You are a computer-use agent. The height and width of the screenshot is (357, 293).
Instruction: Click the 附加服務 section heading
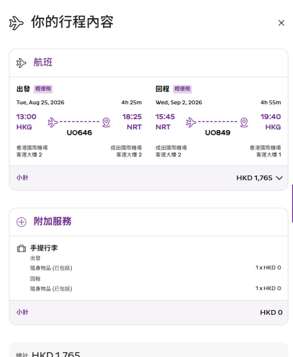coord(52,221)
